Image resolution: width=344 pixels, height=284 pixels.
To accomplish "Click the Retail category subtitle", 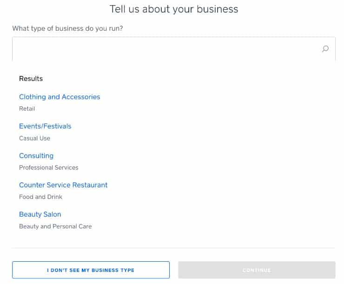I will tap(27, 109).
